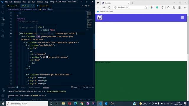The height and width of the screenshot is (106, 189).
Task: Open the Go menu
Action: pos(29,2)
